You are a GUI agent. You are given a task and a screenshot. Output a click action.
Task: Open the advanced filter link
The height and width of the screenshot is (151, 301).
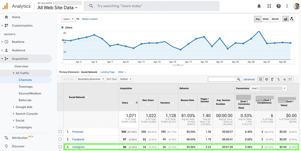point(249,79)
